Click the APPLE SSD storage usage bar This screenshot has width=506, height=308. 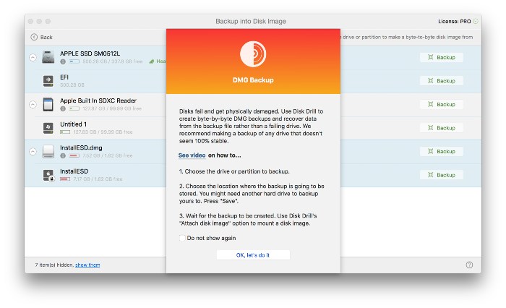[x=74, y=61]
